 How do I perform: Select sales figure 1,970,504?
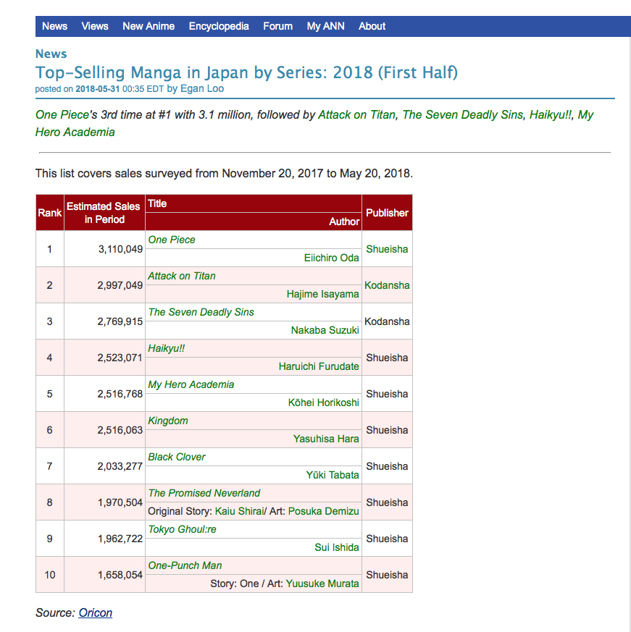(120, 502)
